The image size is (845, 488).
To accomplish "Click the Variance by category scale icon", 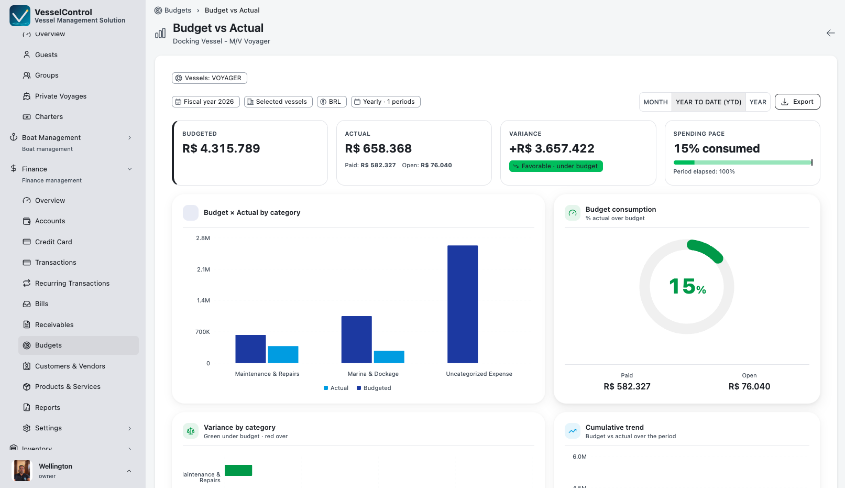I will pyautogui.click(x=191, y=431).
